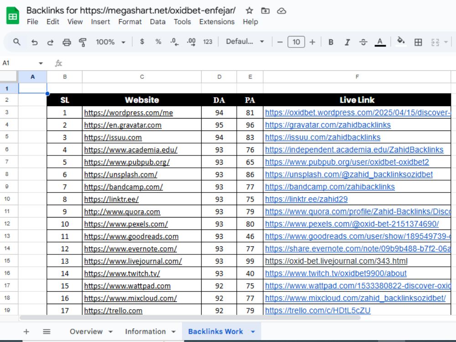Screen dimensions: 456x342
Task: Click the font size input field
Action: [296, 42]
